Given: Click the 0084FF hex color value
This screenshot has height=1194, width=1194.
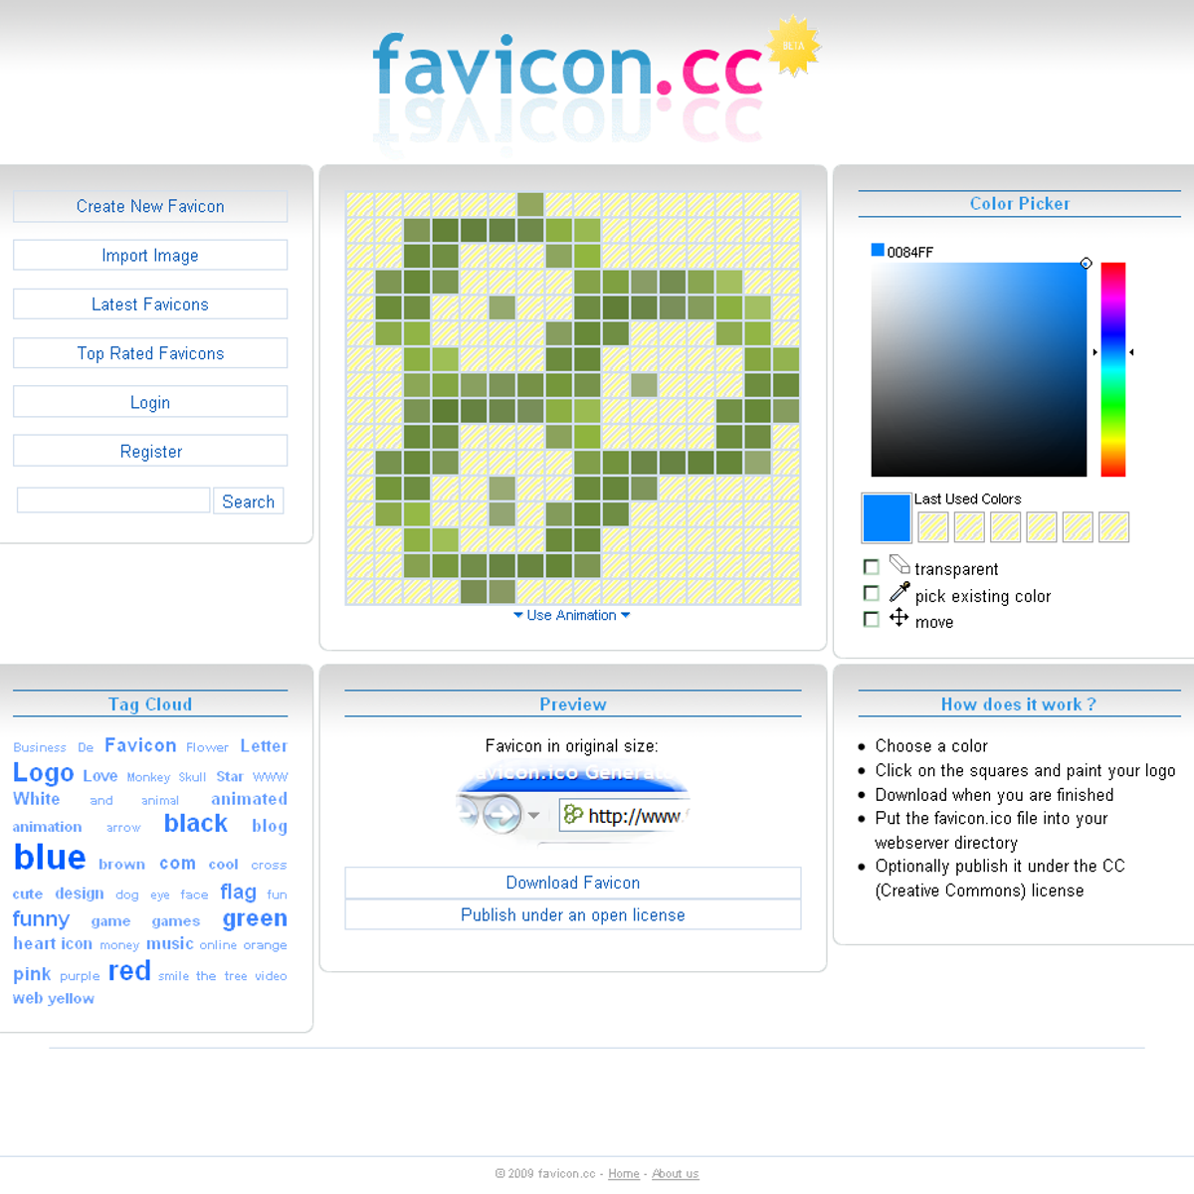Looking at the screenshot, I should 910,252.
